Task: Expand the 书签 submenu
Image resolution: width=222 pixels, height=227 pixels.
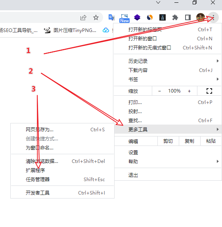Action: click(x=167, y=79)
